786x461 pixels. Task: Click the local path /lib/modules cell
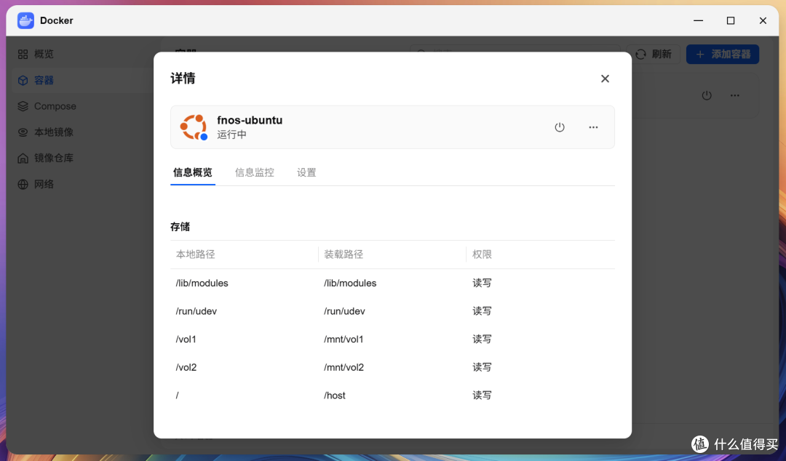tap(202, 283)
